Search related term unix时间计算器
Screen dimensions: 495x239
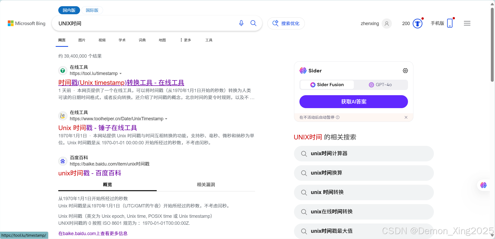click(x=364, y=154)
